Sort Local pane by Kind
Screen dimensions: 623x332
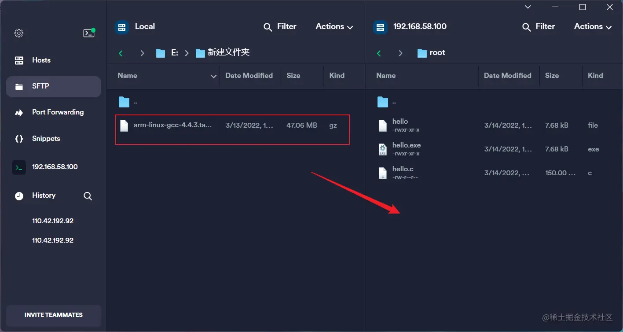click(x=337, y=76)
